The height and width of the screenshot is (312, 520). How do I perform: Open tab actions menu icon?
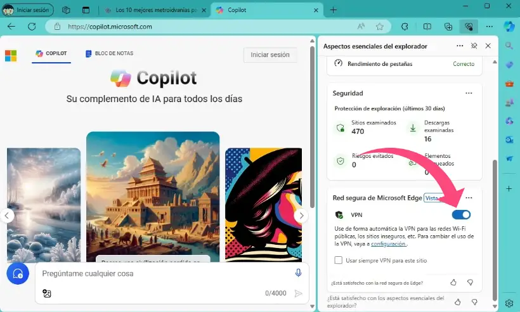(x=86, y=10)
